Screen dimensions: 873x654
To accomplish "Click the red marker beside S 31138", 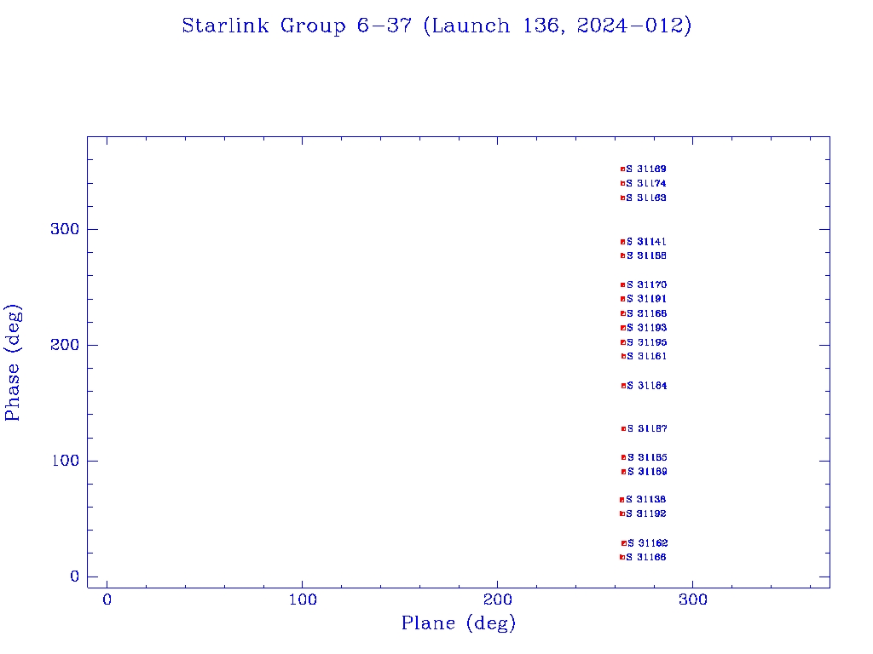I will 622,500.
